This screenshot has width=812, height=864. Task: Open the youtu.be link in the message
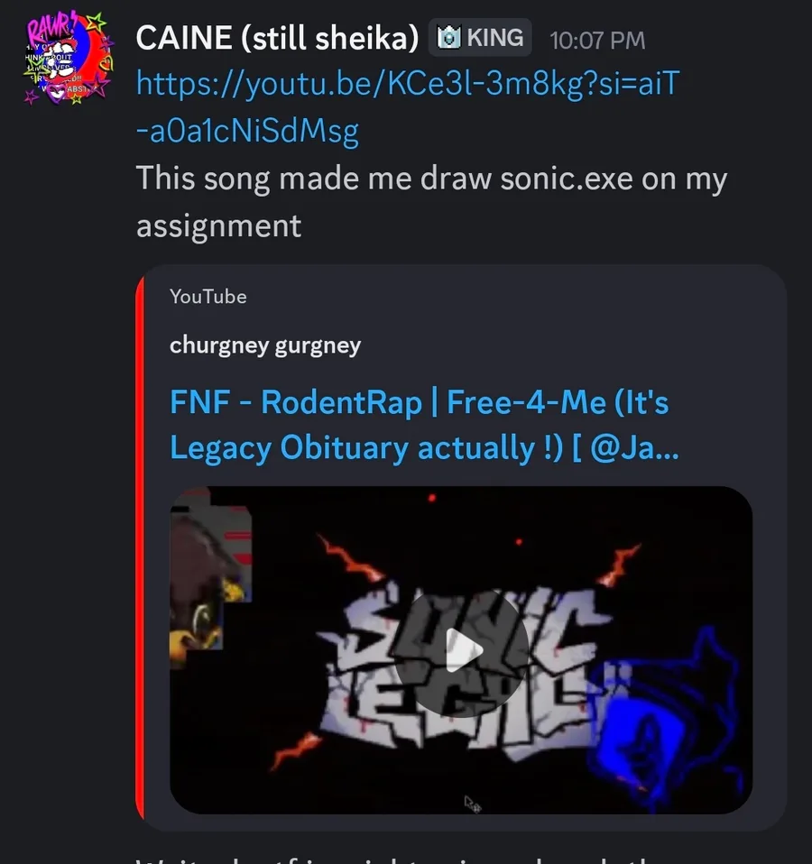(406, 86)
